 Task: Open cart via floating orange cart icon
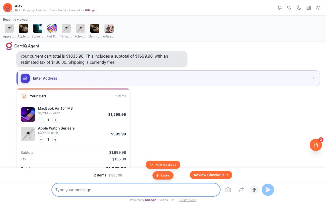point(316,145)
